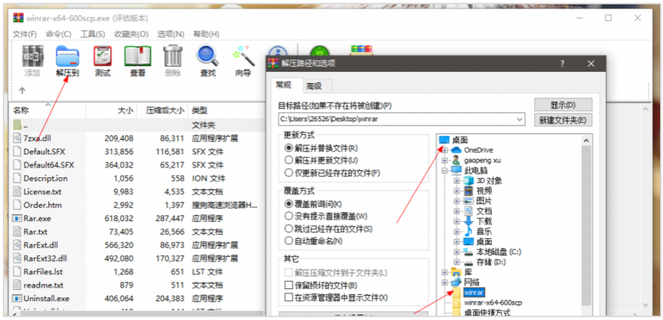This screenshot has height=320, width=663.
Task: Open the 命令(C) menu
Action: pos(59,34)
